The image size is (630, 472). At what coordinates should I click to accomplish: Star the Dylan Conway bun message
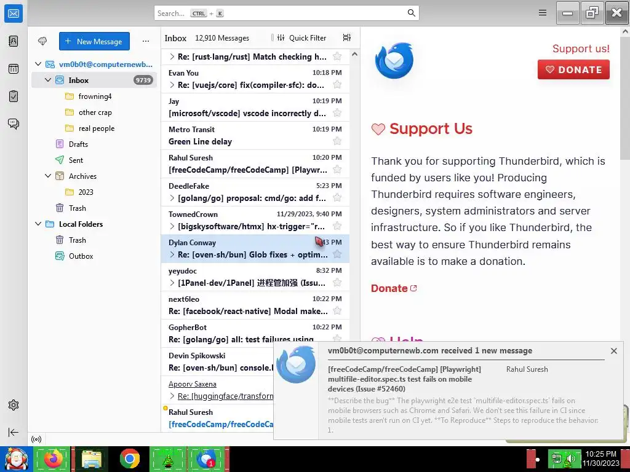point(337,254)
